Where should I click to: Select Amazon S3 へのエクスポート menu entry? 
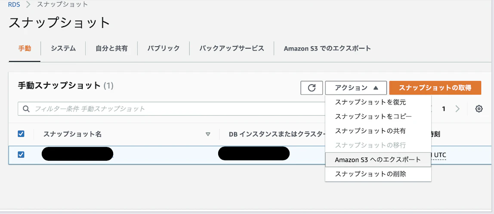378,159
